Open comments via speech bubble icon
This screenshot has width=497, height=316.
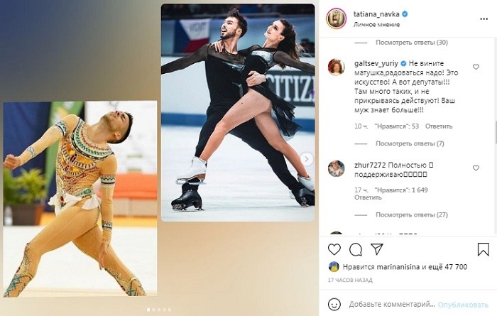coord(356,249)
